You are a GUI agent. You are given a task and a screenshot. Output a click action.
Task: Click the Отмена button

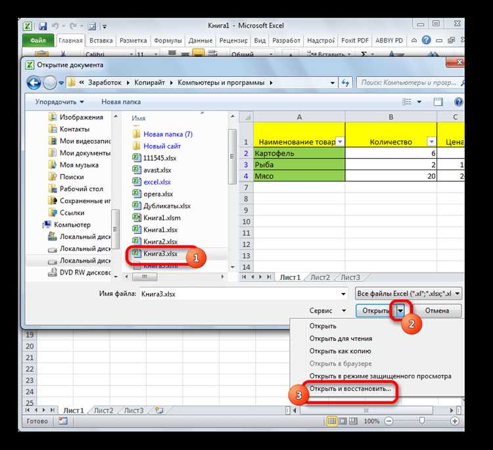coord(436,311)
